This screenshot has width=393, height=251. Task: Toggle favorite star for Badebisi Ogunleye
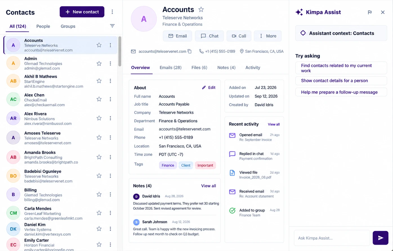[x=99, y=176]
